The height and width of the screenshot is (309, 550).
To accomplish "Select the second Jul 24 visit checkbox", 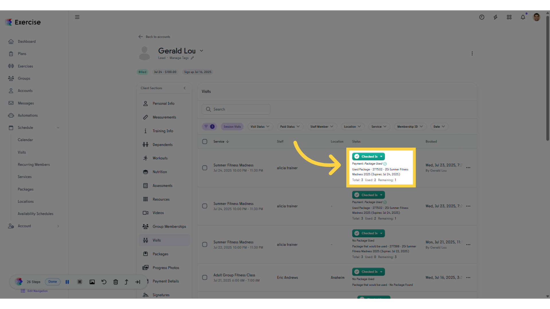I will [x=205, y=206].
